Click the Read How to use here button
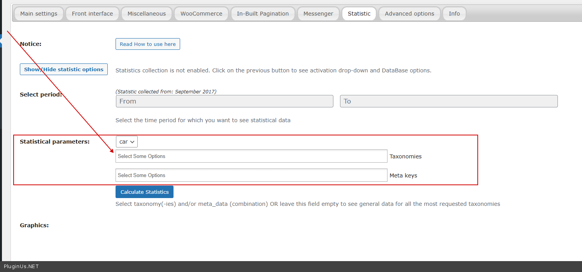582x272 pixels. tap(147, 44)
